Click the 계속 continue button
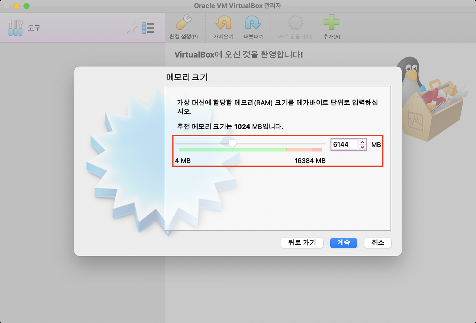This screenshot has height=323, width=476. tap(344, 243)
